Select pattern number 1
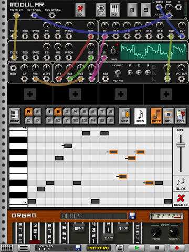Screen dimensions: 189x252 49,111
